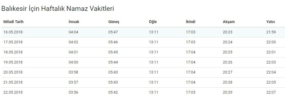Click the page title Balıkesir İçin Haftalık Namaz Vakitleri
This screenshot has height=102, width=285.
coord(58,8)
